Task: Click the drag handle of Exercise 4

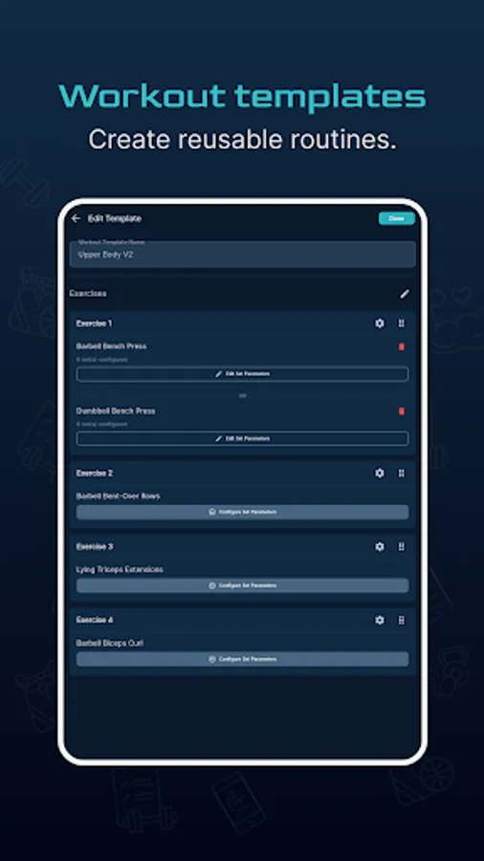Action: 402,620
